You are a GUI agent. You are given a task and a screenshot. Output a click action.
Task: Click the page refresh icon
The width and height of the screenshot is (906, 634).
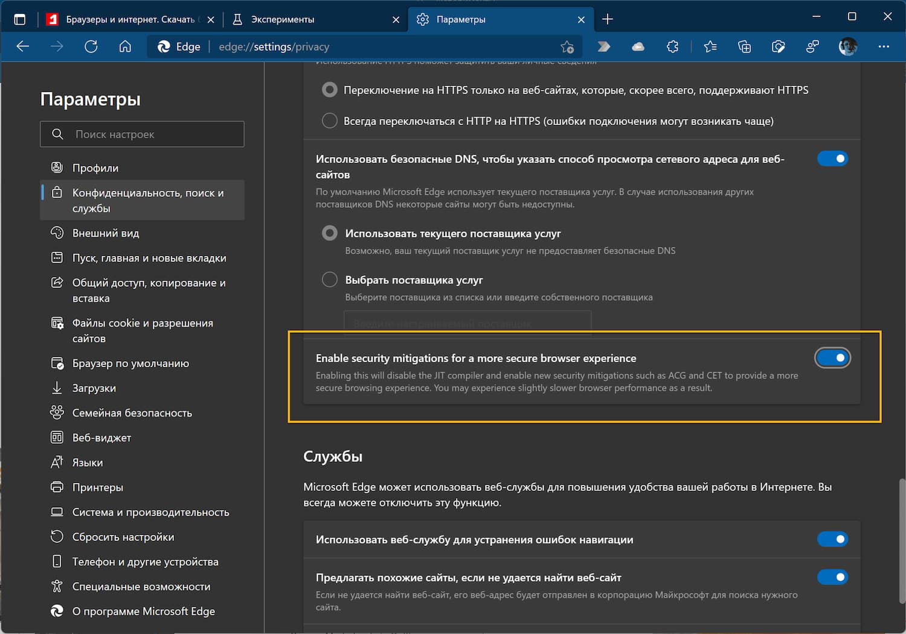[x=91, y=46]
